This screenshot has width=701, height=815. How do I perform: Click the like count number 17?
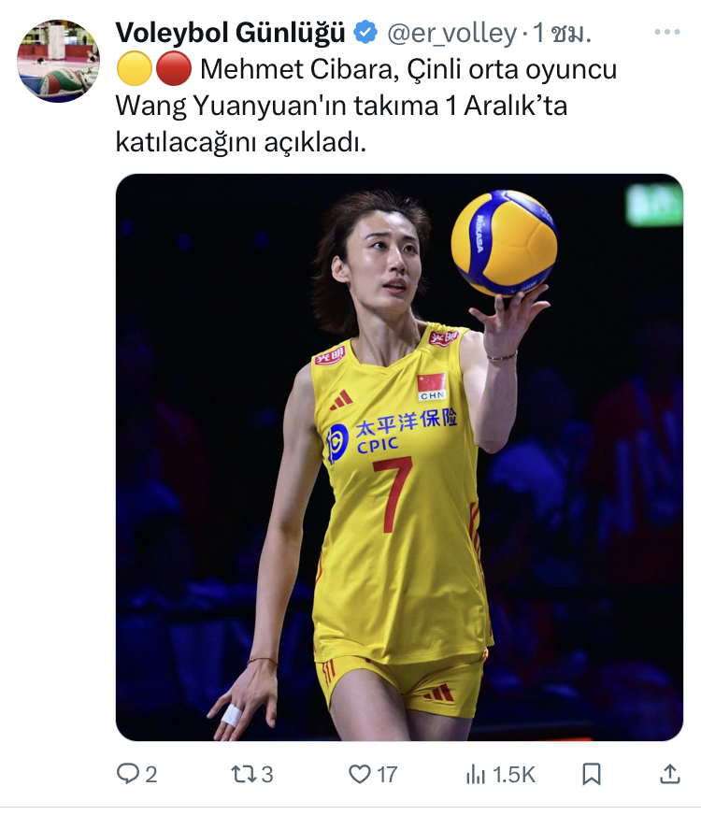tap(387, 775)
